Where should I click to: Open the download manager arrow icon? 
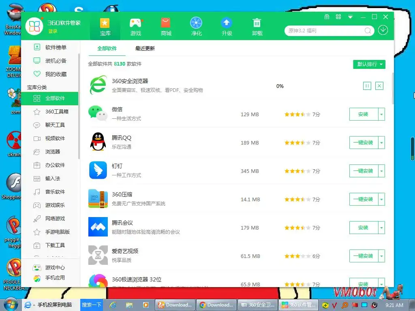[383, 30]
